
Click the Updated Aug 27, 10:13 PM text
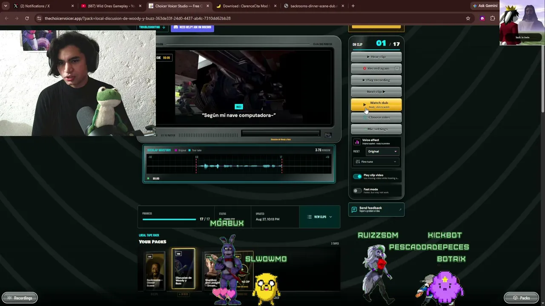click(267, 219)
